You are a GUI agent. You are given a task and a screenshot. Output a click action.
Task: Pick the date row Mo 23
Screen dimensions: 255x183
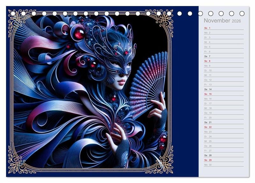click(x=224, y=131)
